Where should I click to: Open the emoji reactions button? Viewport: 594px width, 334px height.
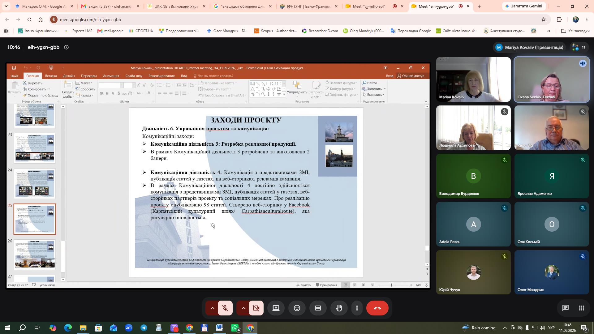click(297, 308)
